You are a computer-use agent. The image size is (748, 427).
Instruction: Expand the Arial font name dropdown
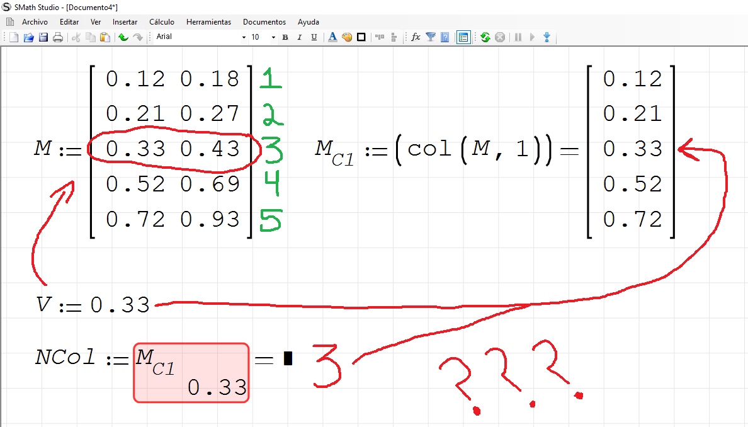[244, 38]
